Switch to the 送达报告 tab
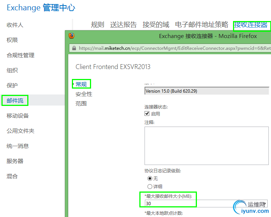 124,25
